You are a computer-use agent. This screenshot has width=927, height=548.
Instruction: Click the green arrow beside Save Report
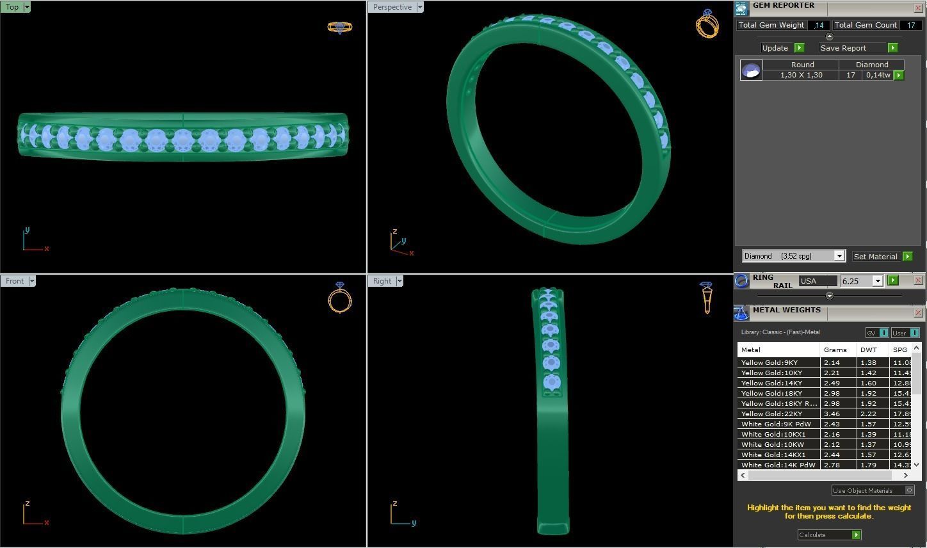click(892, 48)
